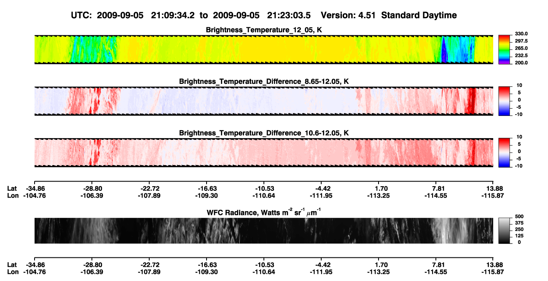Click the 8.65-12.05 temperature difference image strip
548x281 pixels.
coord(263,101)
